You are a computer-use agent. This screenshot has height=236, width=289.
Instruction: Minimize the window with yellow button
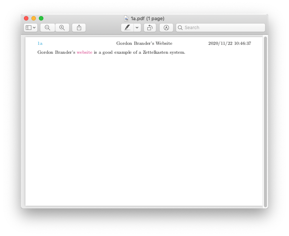click(34, 18)
